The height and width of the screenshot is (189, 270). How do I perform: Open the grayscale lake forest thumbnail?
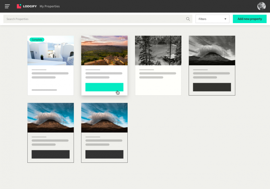pyautogui.click(x=158, y=50)
